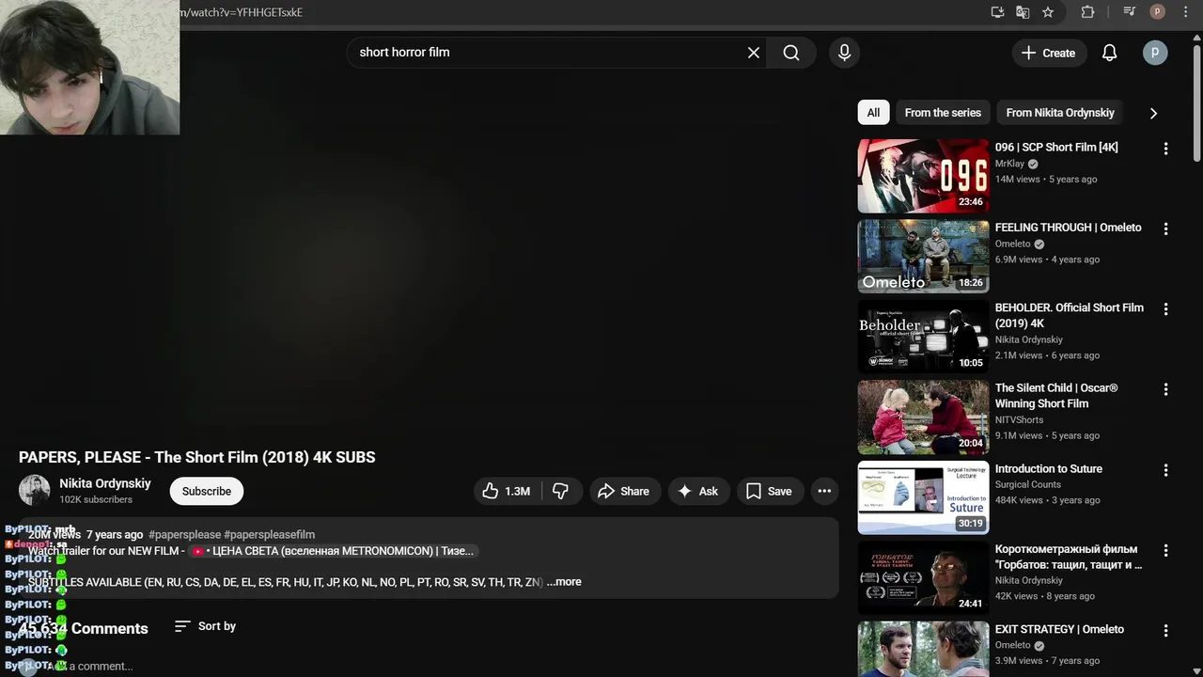Open the Sort by comments dropdown
Viewport: 1203px width, 677px height.
205,626
